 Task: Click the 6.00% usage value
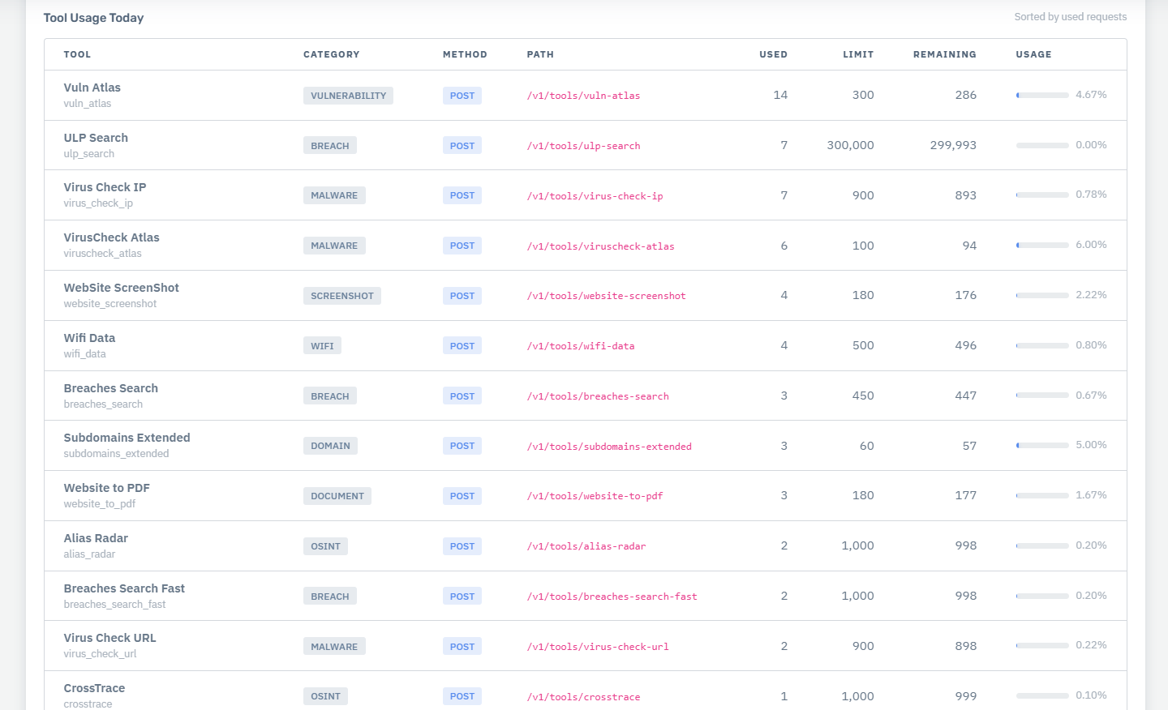1091,245
